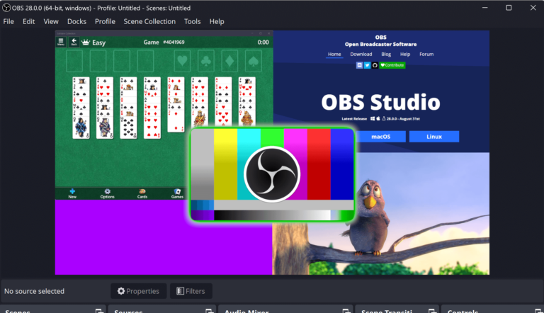Click the game number #4041969

174,42
